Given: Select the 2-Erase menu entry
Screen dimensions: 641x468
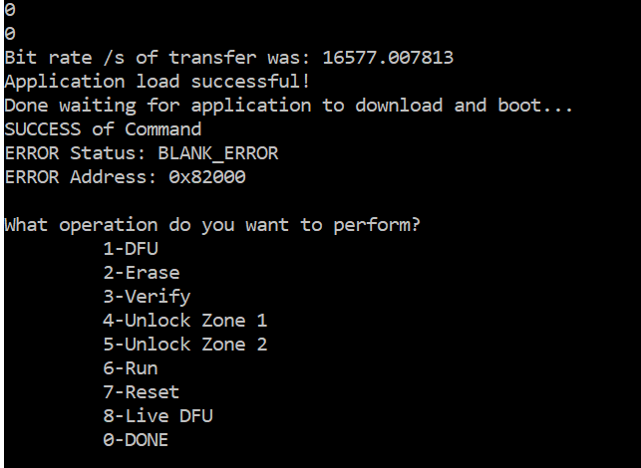Looking at the screenshot, I should [142, 273].
